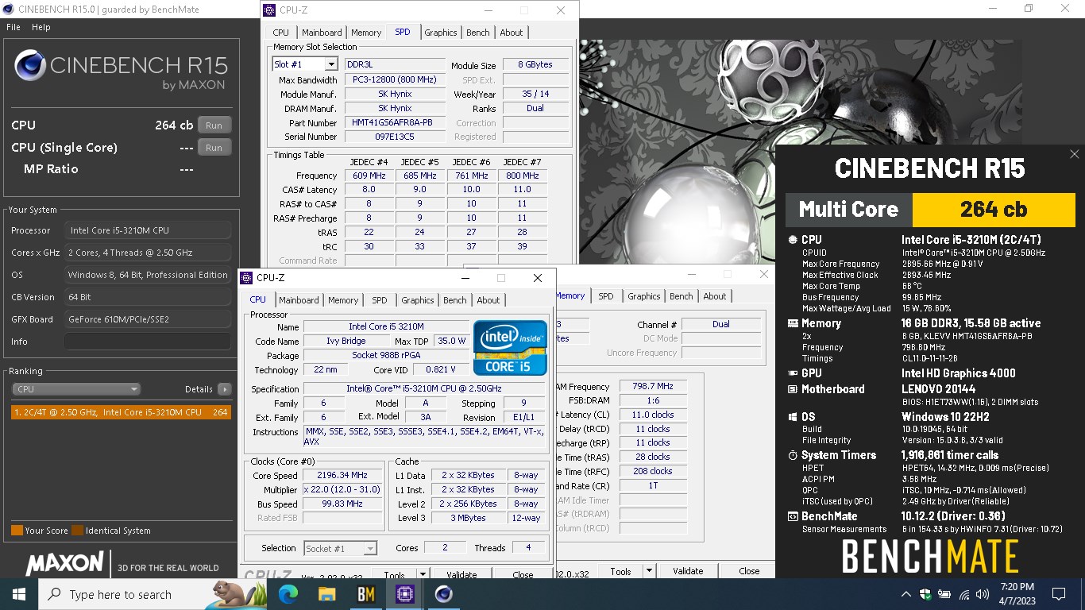Open Graphics tab in the Memory CPU-Z window

coord(644,296)
